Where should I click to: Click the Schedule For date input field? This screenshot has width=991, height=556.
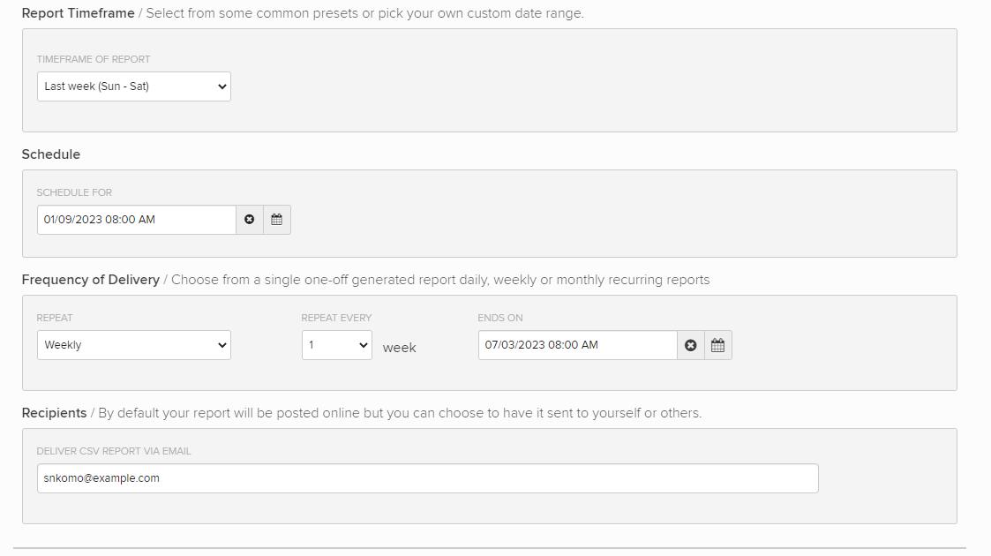pyautogui.click(x=136, y=219)
